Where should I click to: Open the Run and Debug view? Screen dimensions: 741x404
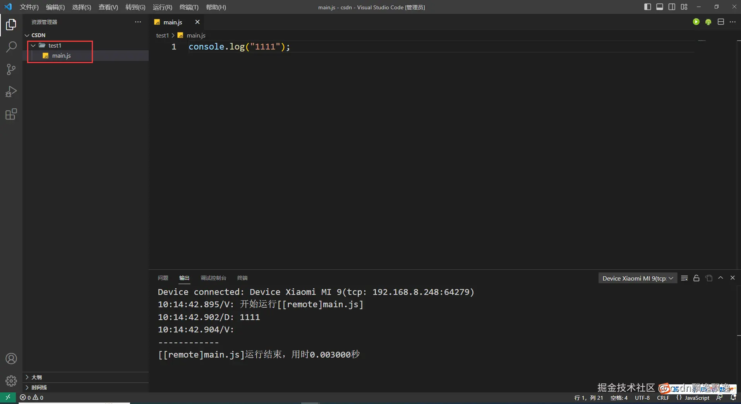click(11, 92)
